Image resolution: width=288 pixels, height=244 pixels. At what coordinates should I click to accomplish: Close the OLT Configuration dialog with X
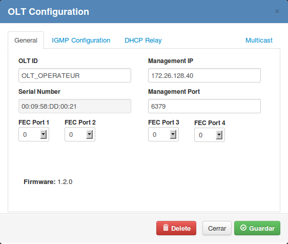click(x=277, y=12)
